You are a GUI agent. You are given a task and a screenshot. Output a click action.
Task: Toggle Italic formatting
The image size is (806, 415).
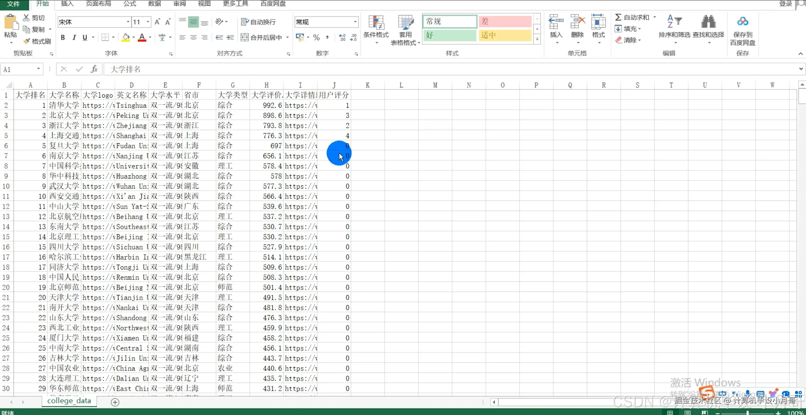(x=74, y=38)
